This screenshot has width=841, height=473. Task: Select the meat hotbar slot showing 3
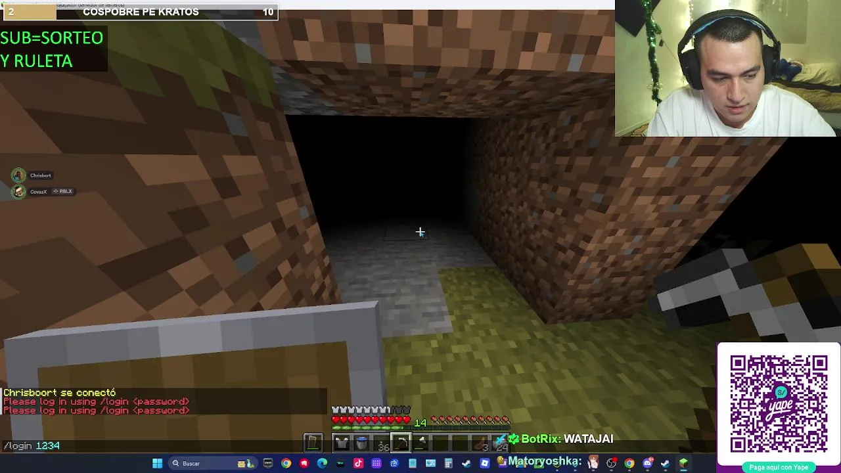480,443
